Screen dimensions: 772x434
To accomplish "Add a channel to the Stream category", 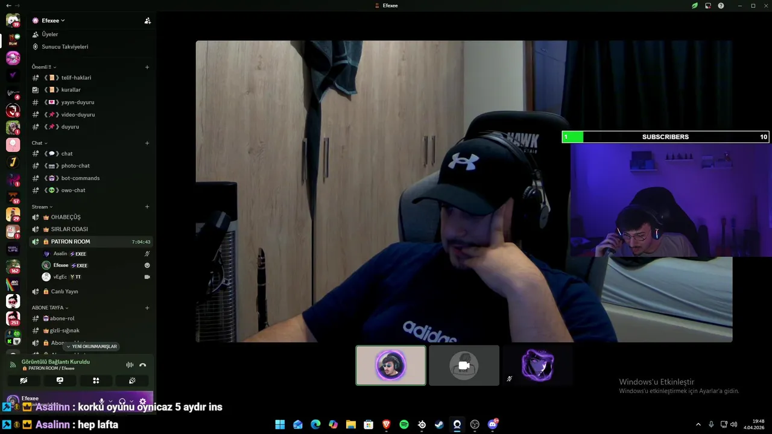I will [x=147, y=207].
